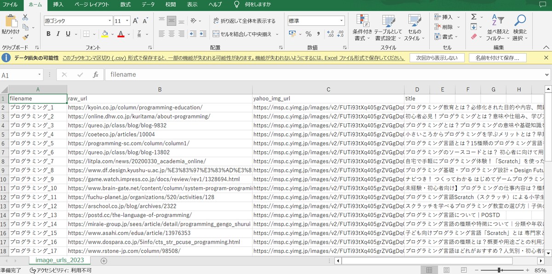Toggle bold formatting on
The image size is (552, 274).
(48, 34)
